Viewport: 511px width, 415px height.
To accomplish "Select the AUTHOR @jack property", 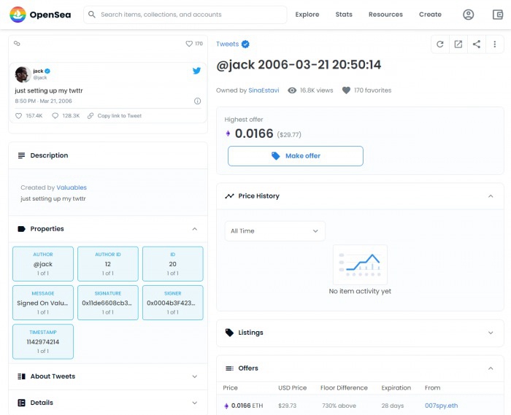I will (x=43, y=264).
